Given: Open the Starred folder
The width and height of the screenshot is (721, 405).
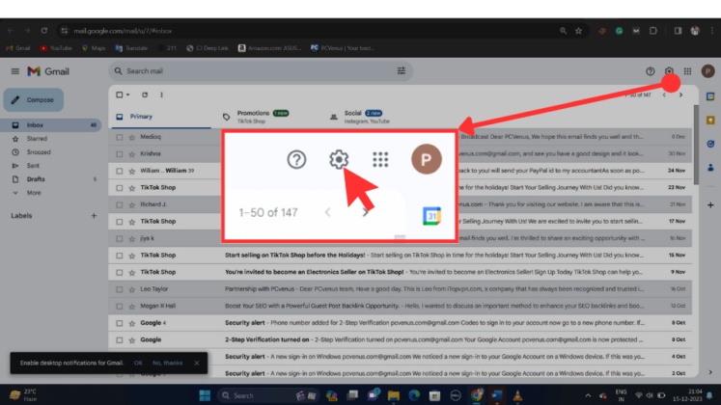Looking at the screenshot, I should [x=37, y=139].
